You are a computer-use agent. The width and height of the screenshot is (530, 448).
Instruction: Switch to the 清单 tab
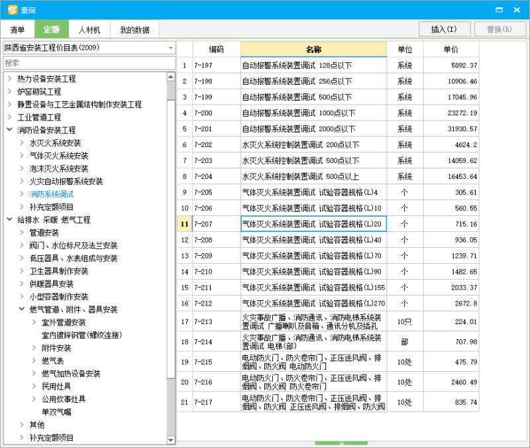coord(17,30)
